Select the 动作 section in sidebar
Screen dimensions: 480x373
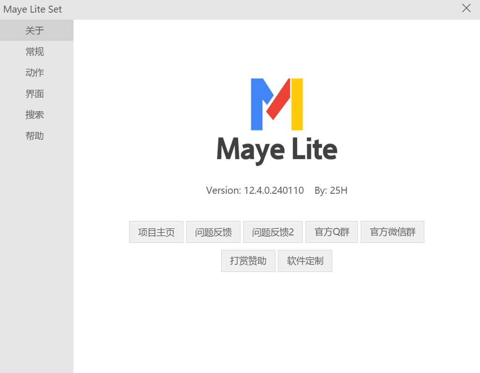34,73
